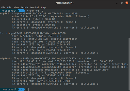The image size is (130, 91).
Task: Click the bottom prompt rossoskull username segment
Action: pos(9,89)
